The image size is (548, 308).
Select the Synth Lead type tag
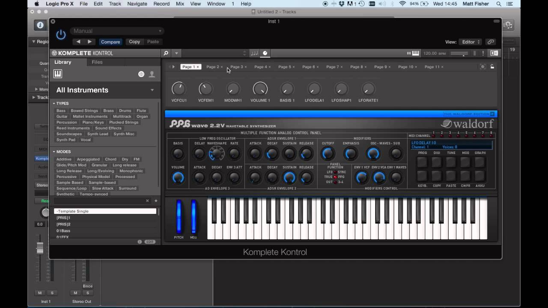coord(98,134)
